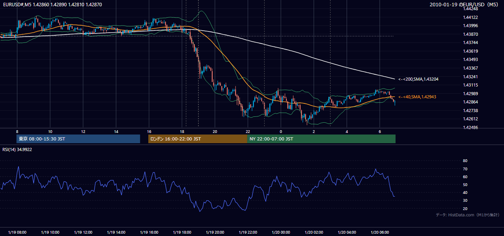Click the bottom time label 1/20 06:00
Viewport: 504px width, 236px height.
click(x=380, y=232)
